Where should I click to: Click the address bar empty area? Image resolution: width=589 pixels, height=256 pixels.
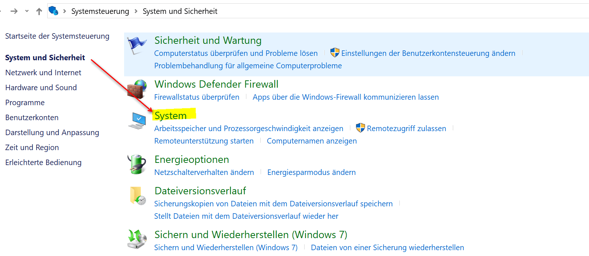(x=403, y=11)
